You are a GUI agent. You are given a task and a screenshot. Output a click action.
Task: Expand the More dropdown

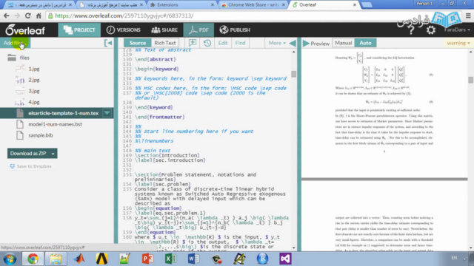click(x=277, y=43)
